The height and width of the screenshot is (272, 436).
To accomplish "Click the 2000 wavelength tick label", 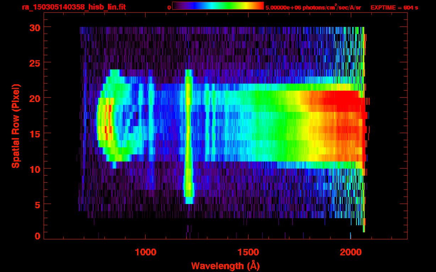I will click(350, 252).
